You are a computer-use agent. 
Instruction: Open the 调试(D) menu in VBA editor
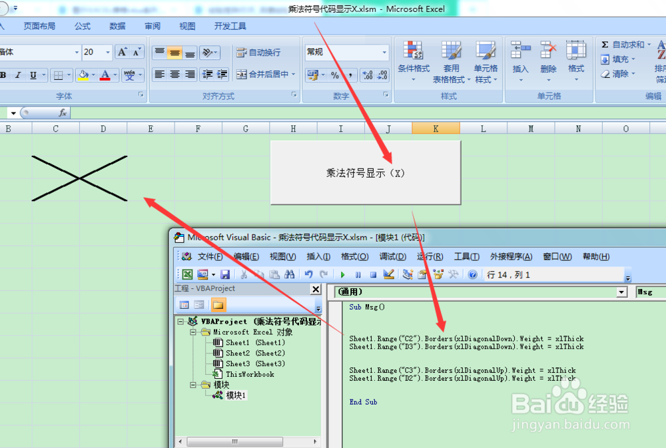(393, 256)
